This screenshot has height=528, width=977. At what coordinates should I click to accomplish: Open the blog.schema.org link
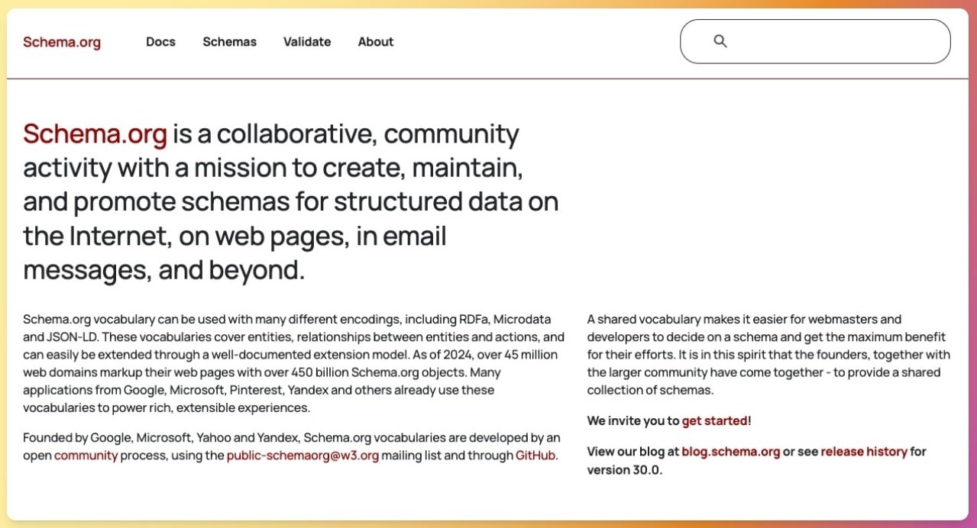(x=731, y=451)
